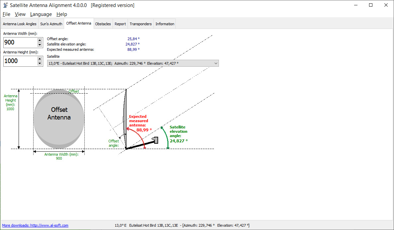Switch to the Sun's Azimuth tab

pyautogui.click(x=51, y=24)
